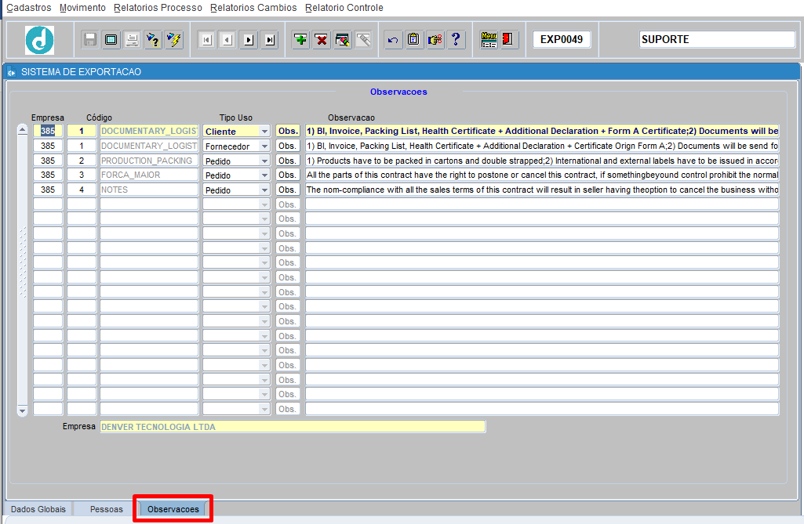Viewport: 804px width, 524px height.
Task: Open help with question mark icon
Action: coord(456,39)
